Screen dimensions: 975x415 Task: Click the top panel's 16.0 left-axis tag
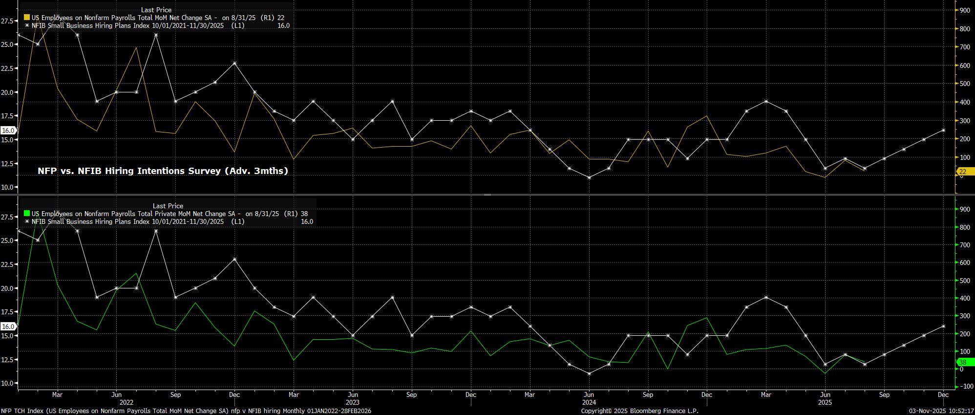click(x=8, y=131)
